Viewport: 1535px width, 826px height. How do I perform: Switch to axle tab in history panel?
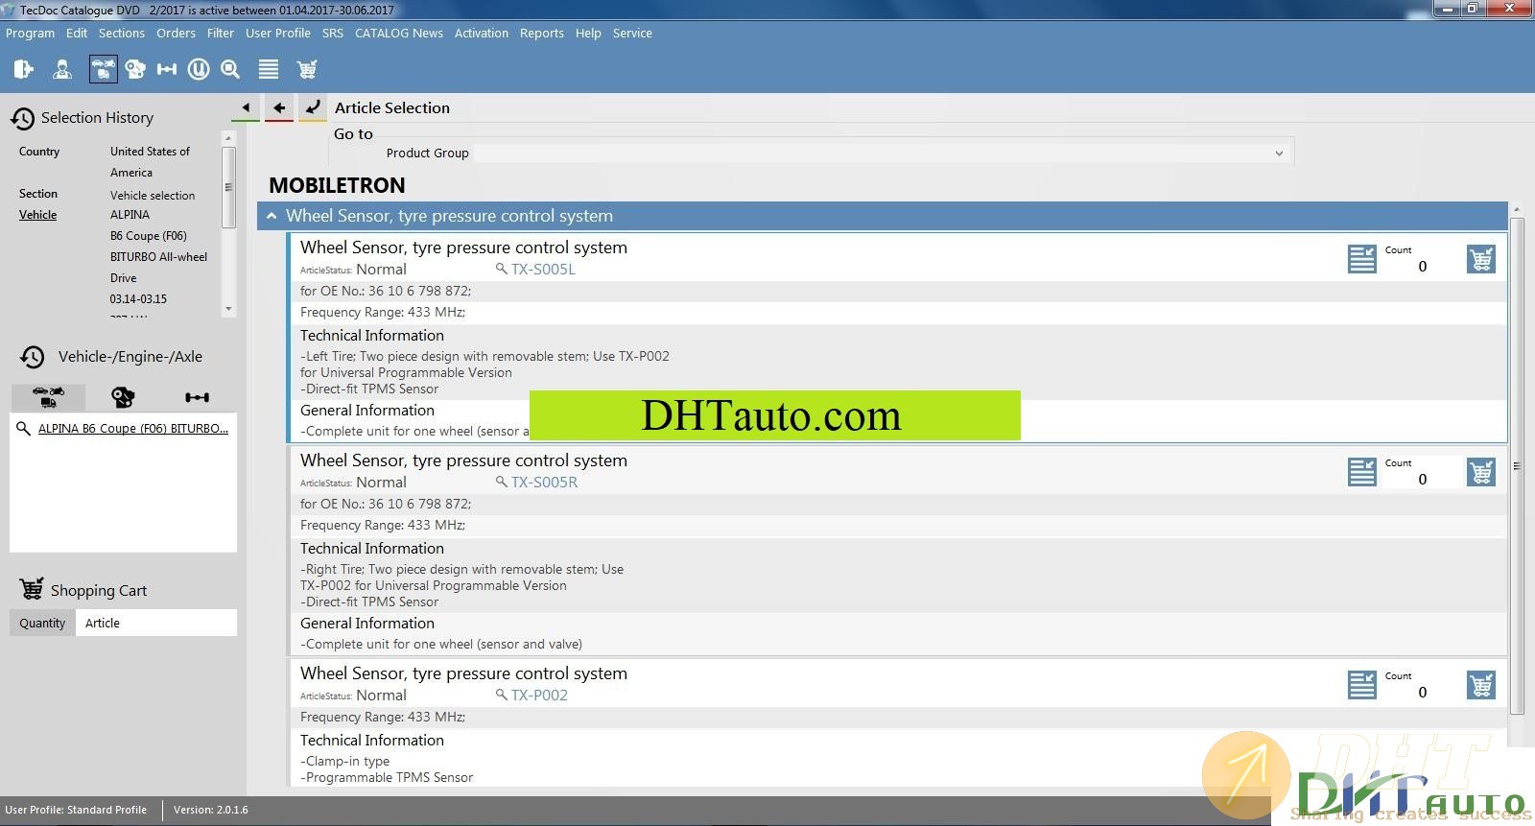tap(198, 396)
